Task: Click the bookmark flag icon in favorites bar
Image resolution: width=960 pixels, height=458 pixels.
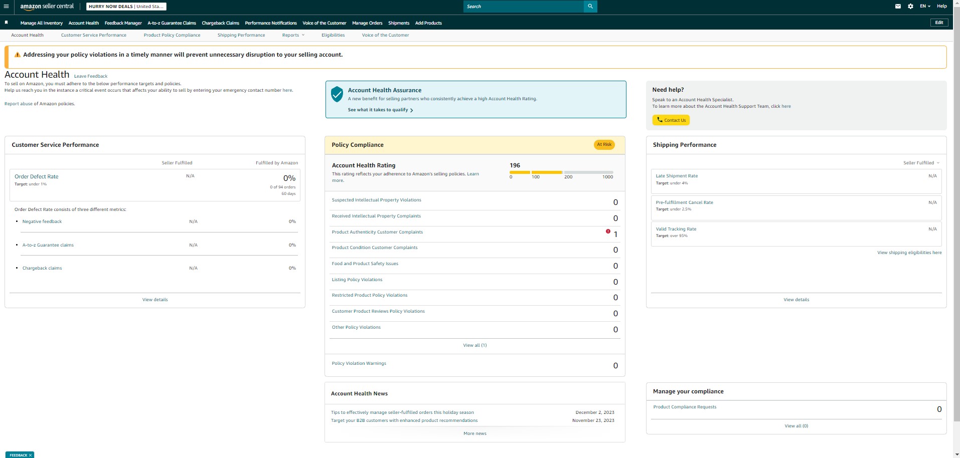Action: click(x=6, y=23)
